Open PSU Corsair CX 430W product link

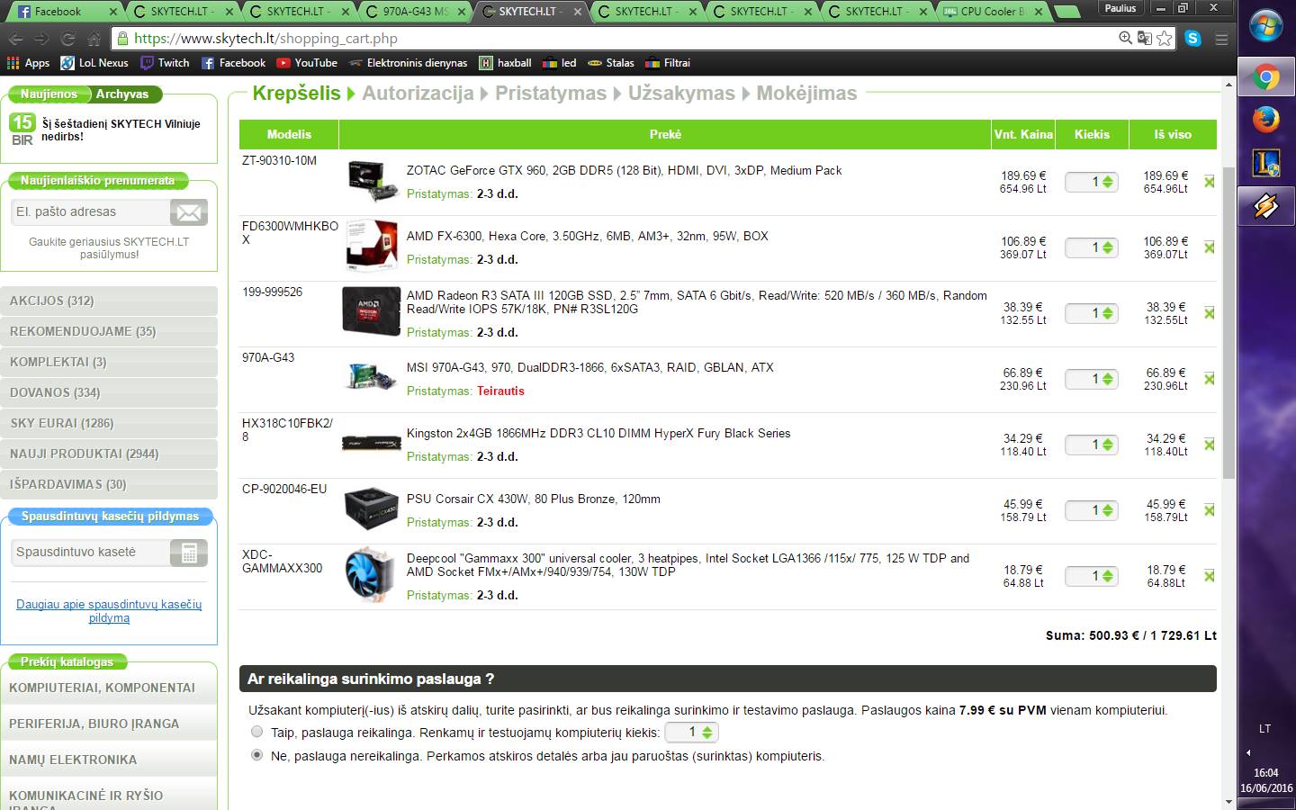[533, 499]
